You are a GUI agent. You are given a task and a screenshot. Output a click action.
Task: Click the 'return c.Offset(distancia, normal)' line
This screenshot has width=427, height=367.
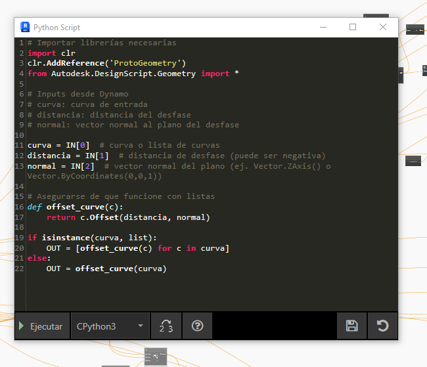(128, 217)
